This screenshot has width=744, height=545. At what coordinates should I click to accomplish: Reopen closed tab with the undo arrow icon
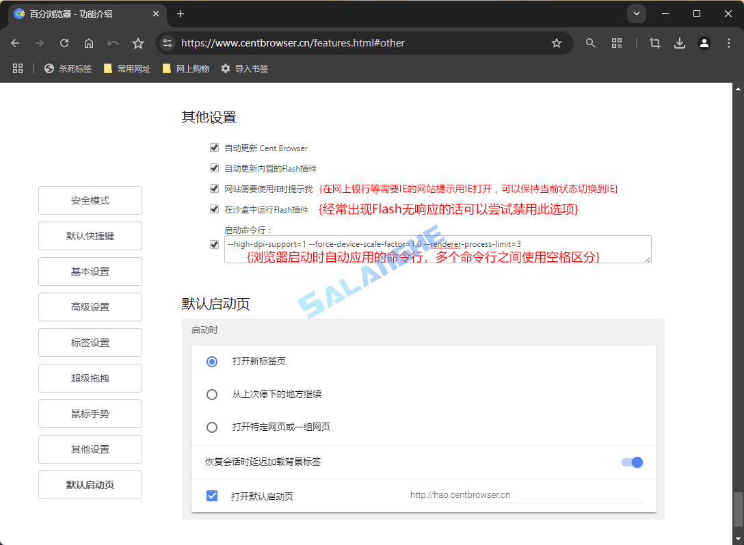click(x=113, y=42)
